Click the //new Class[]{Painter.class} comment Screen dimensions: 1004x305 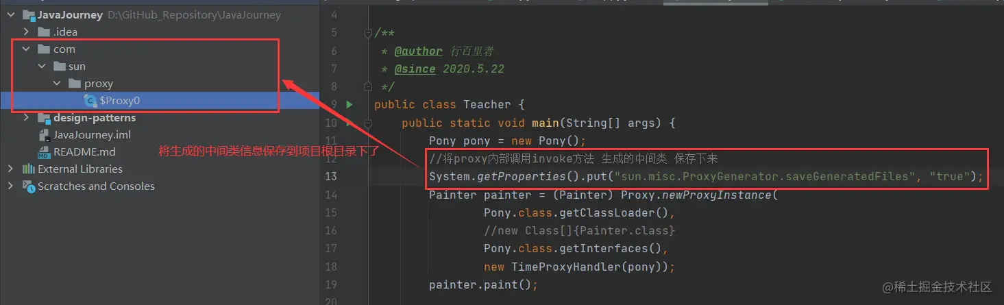point(580,230)
